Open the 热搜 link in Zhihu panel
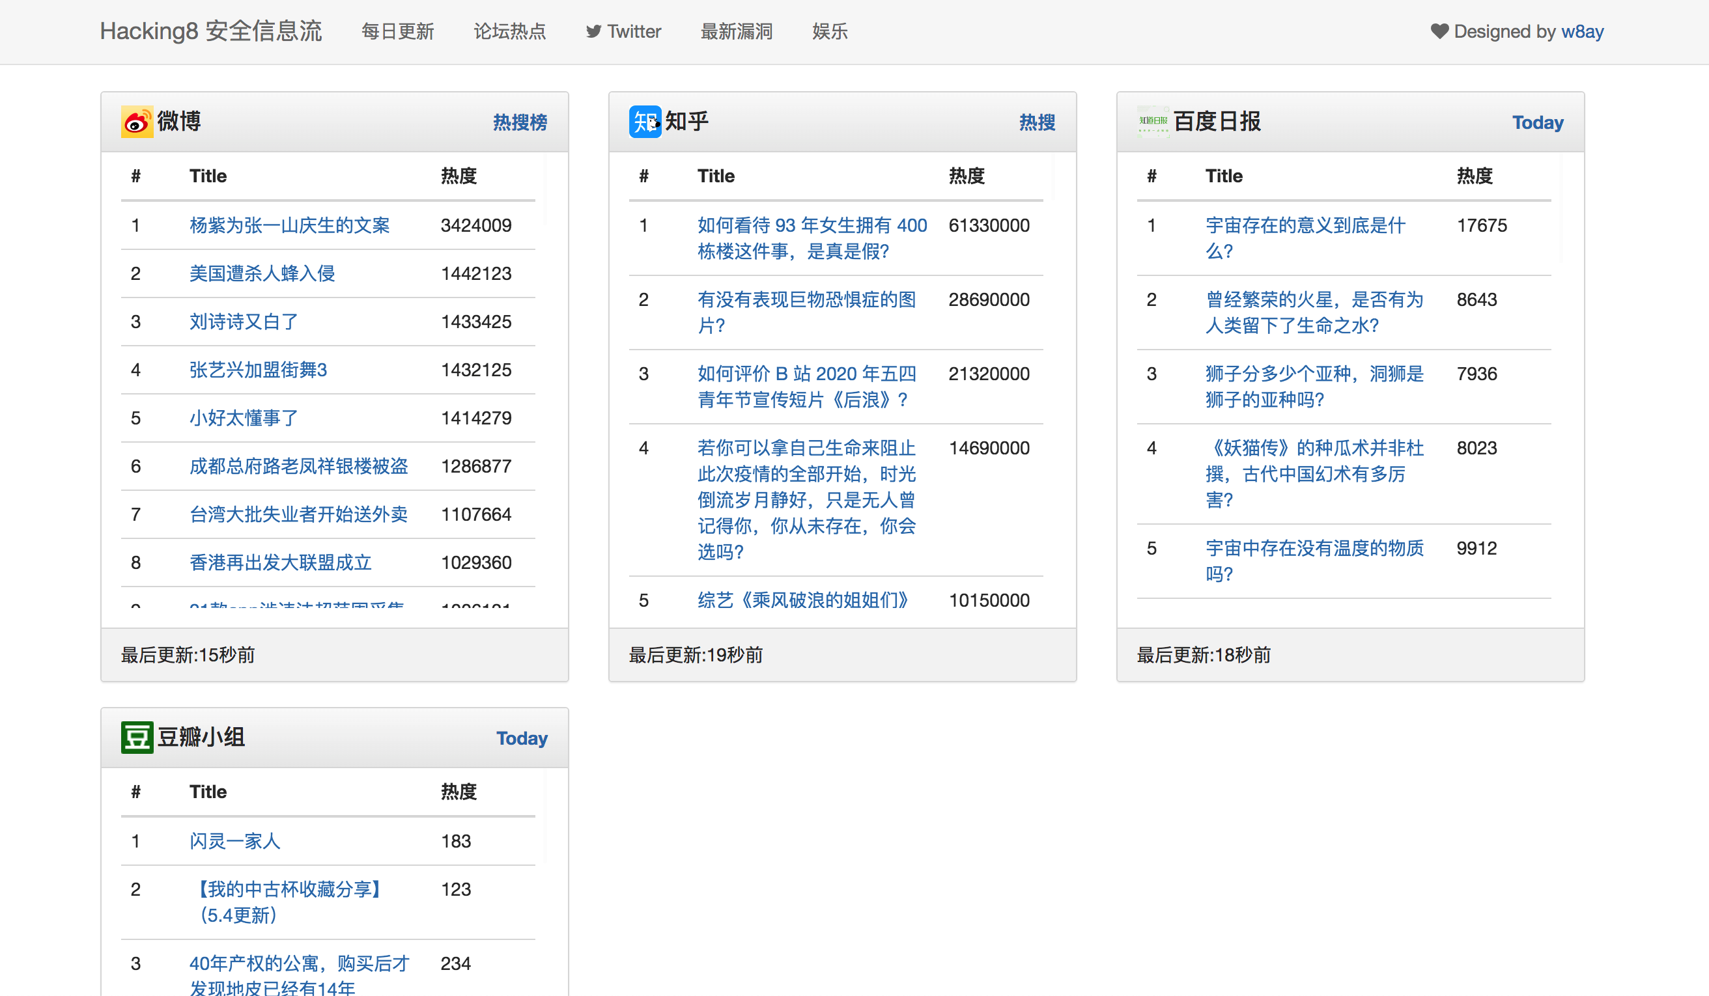The height and width of the screenshot is (996, 1709). tap(1038, 123)
